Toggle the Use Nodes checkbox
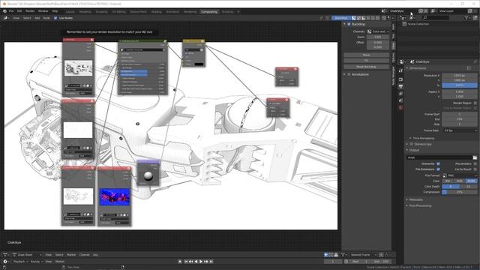480x270 pixels. pyautogui.click(x=55, y=18)
